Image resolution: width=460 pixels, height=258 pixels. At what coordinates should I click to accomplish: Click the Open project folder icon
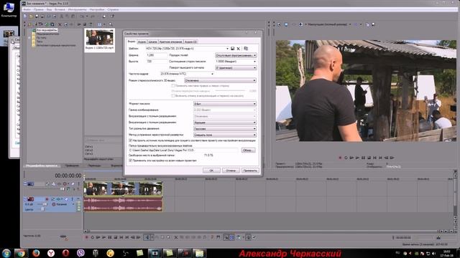point(31,16)
